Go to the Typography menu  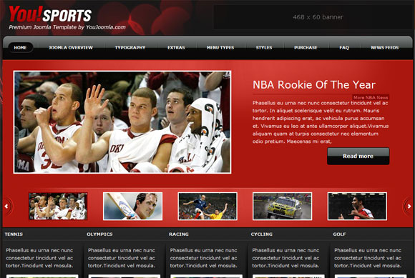(130, 48)
